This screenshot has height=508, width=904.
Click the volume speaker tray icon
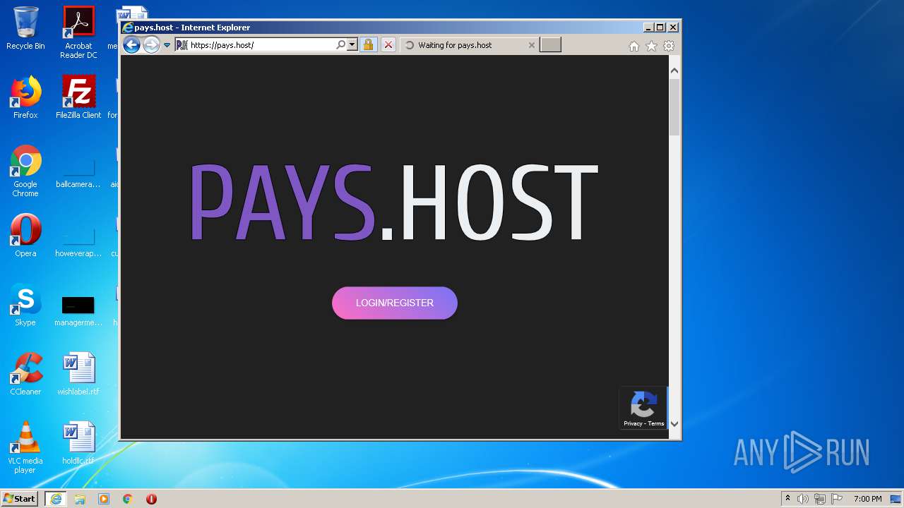pos(802,499)
